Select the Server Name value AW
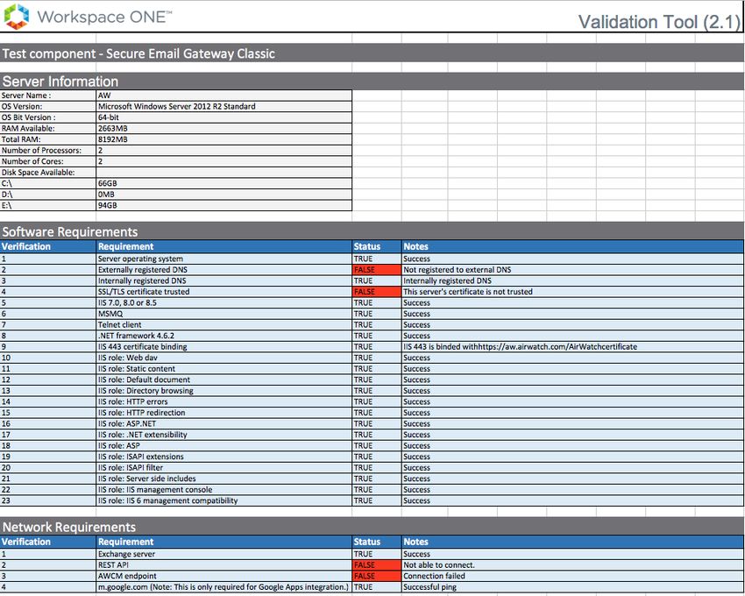 point(223,96)
